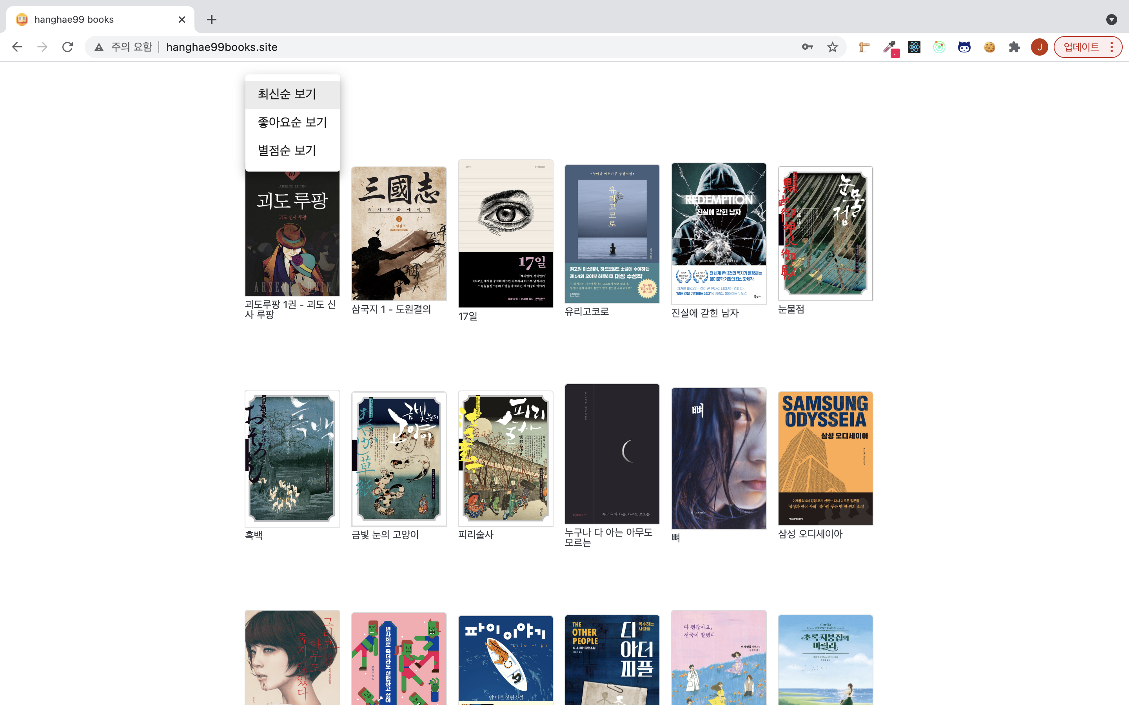Image resolution: width=1129 pixels, height=705 pixels.
Task: Click the blue cat extension icon
Action: (964, 47)
